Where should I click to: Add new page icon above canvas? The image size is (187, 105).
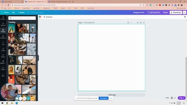[144, 22]
